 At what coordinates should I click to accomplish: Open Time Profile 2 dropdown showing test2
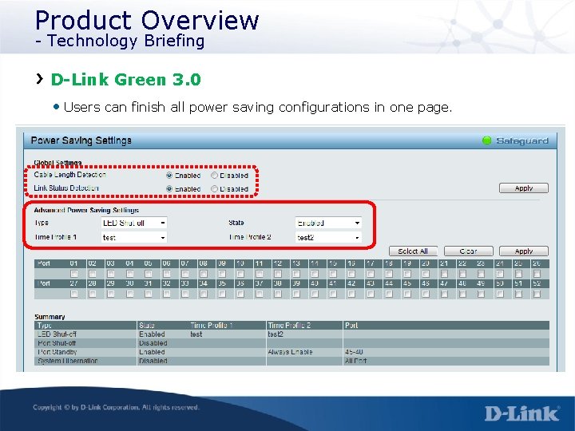tap(328, 238)
